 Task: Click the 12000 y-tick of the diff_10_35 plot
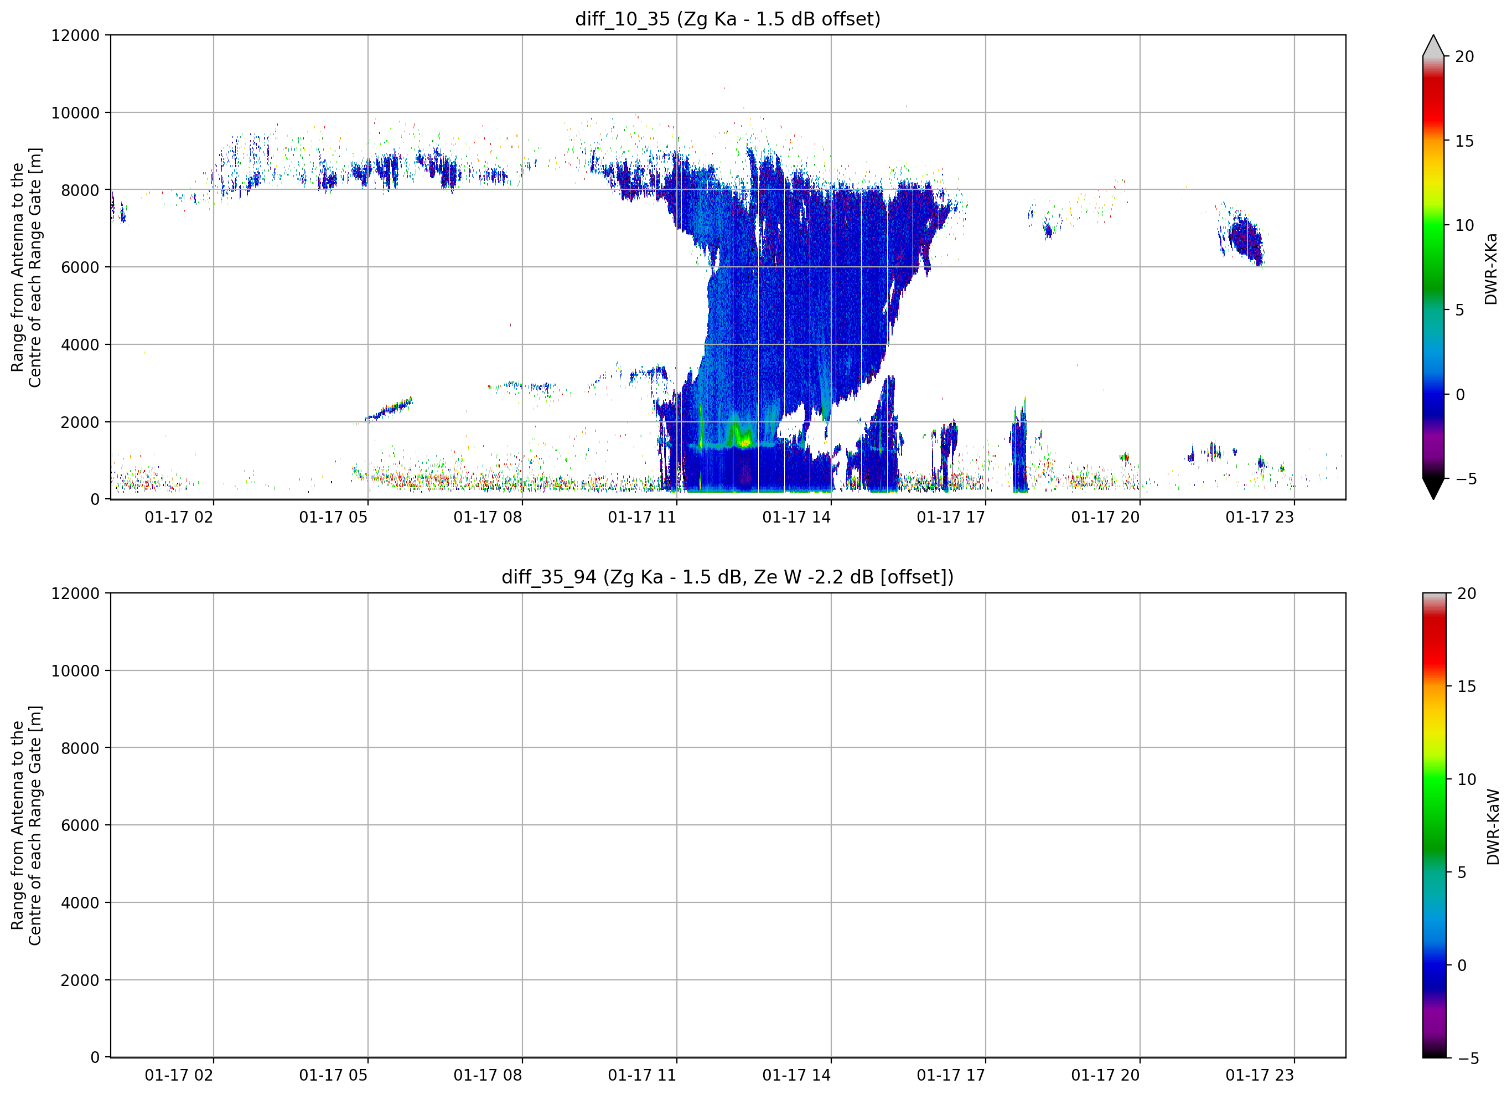pyautogui.click(x=75, y=35)
